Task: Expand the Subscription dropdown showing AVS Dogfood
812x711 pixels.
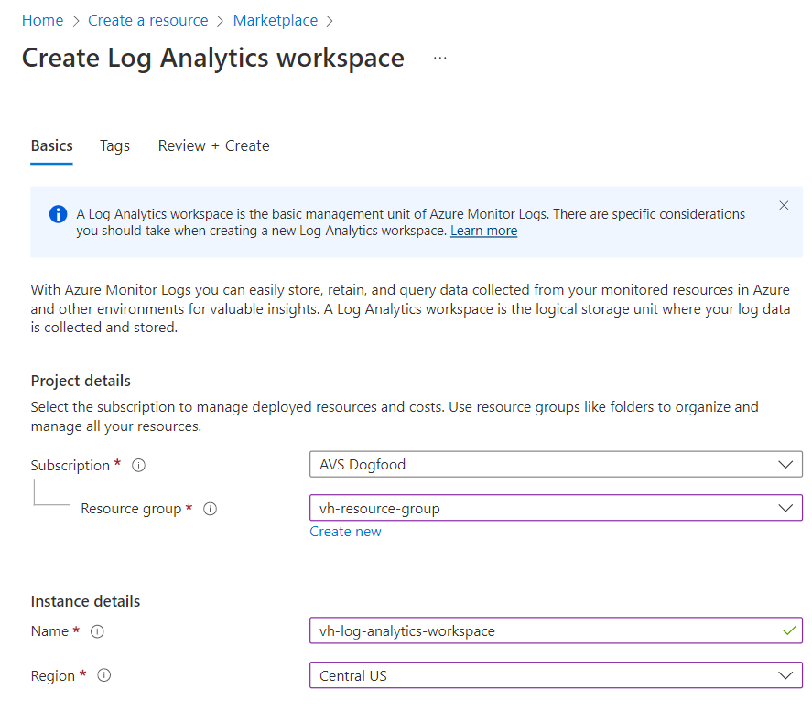Action: click(556, 465)
